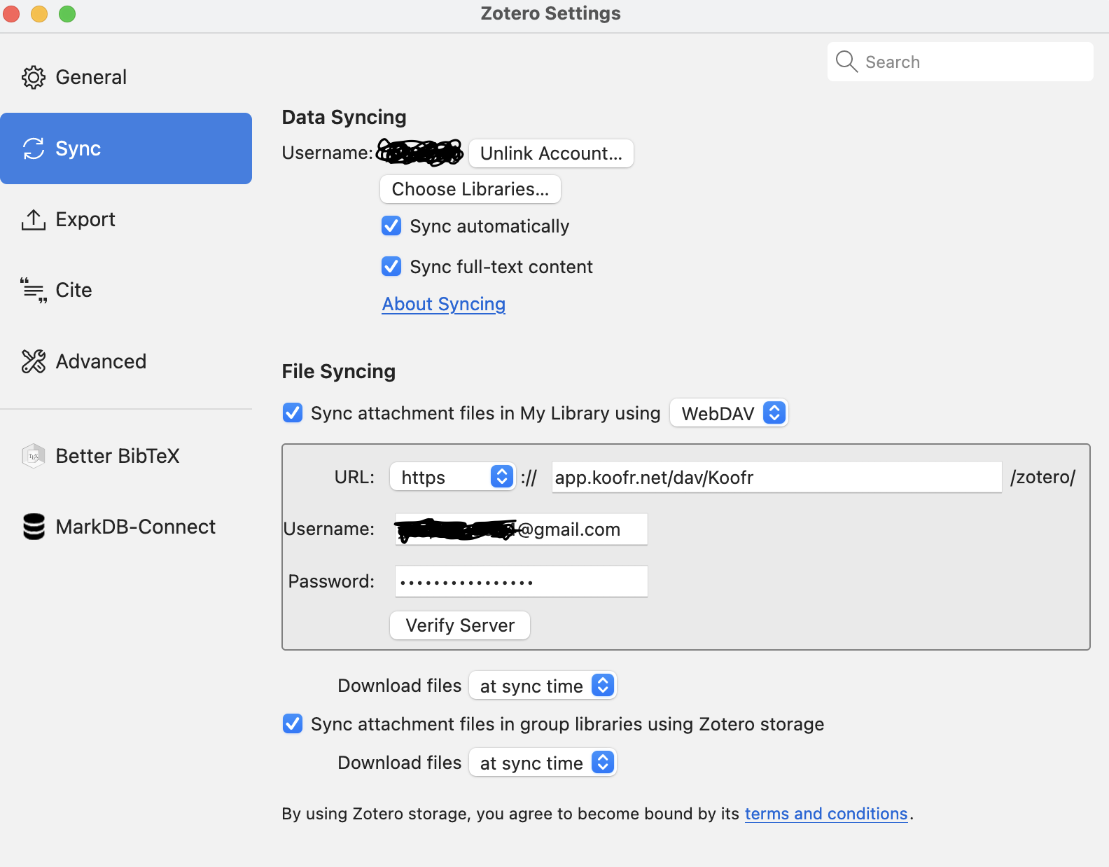This screenshot has height=867, width=1109.
Task: Click the Cite quotation icon
Action: pyautogui.click(x=34, y=291)
